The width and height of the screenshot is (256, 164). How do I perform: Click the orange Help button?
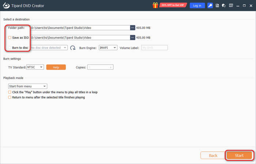56,67
